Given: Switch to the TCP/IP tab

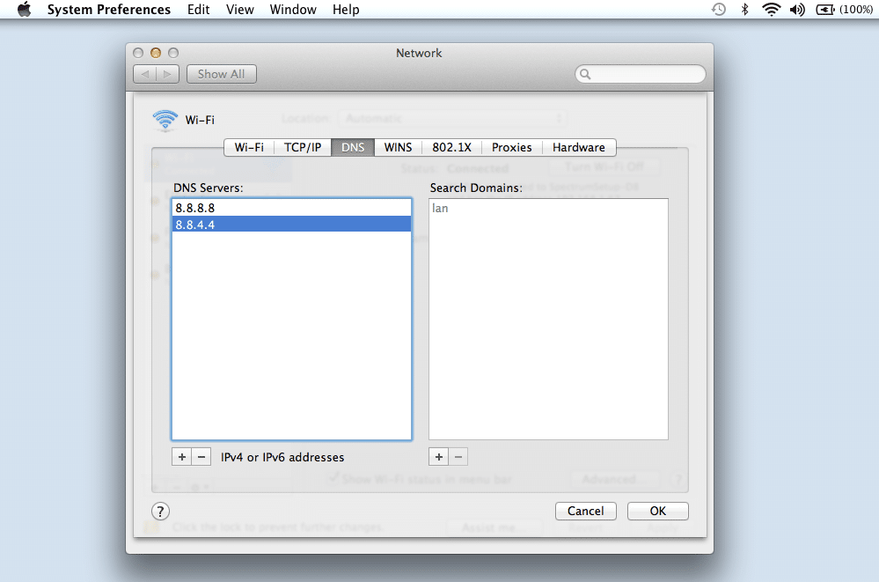Looking at the screenshot, I should coord(302,147).
